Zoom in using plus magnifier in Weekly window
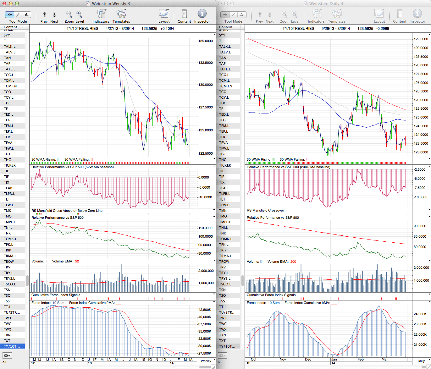This screenshot has width=431, height=369. (x=79, y=14)
